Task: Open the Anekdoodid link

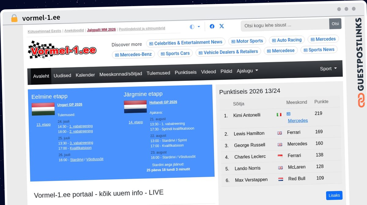Action: tap(74, 31)
